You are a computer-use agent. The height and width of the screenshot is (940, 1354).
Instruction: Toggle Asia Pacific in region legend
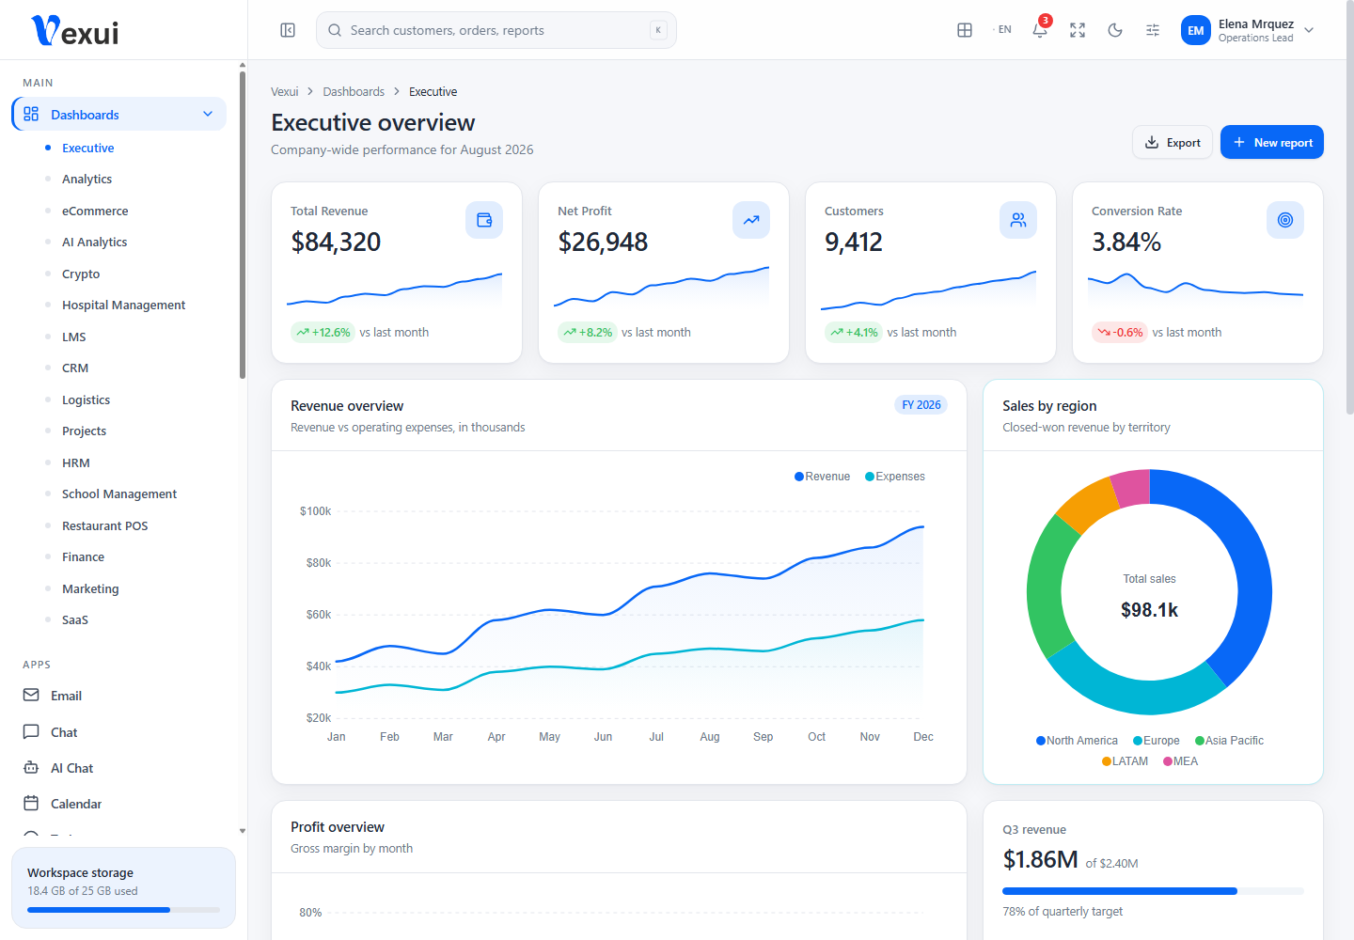coord(1229,741)
